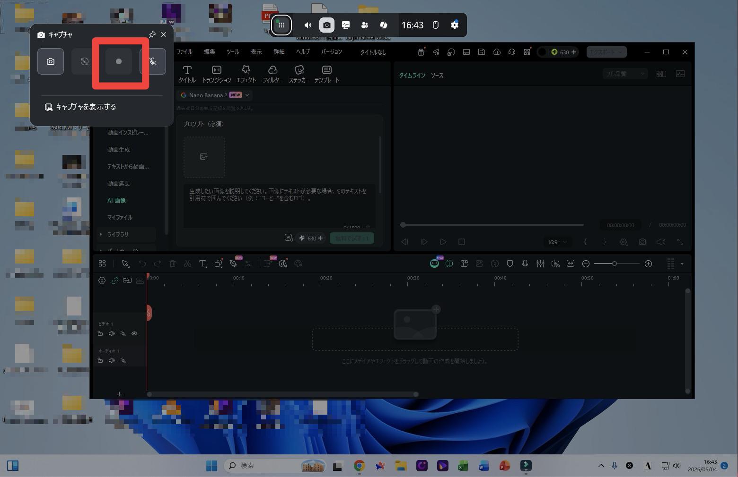The height and width of the screenshot is (477, 738).
Task: Toggle microphone in the capture widget
Action: click(153, 61)
